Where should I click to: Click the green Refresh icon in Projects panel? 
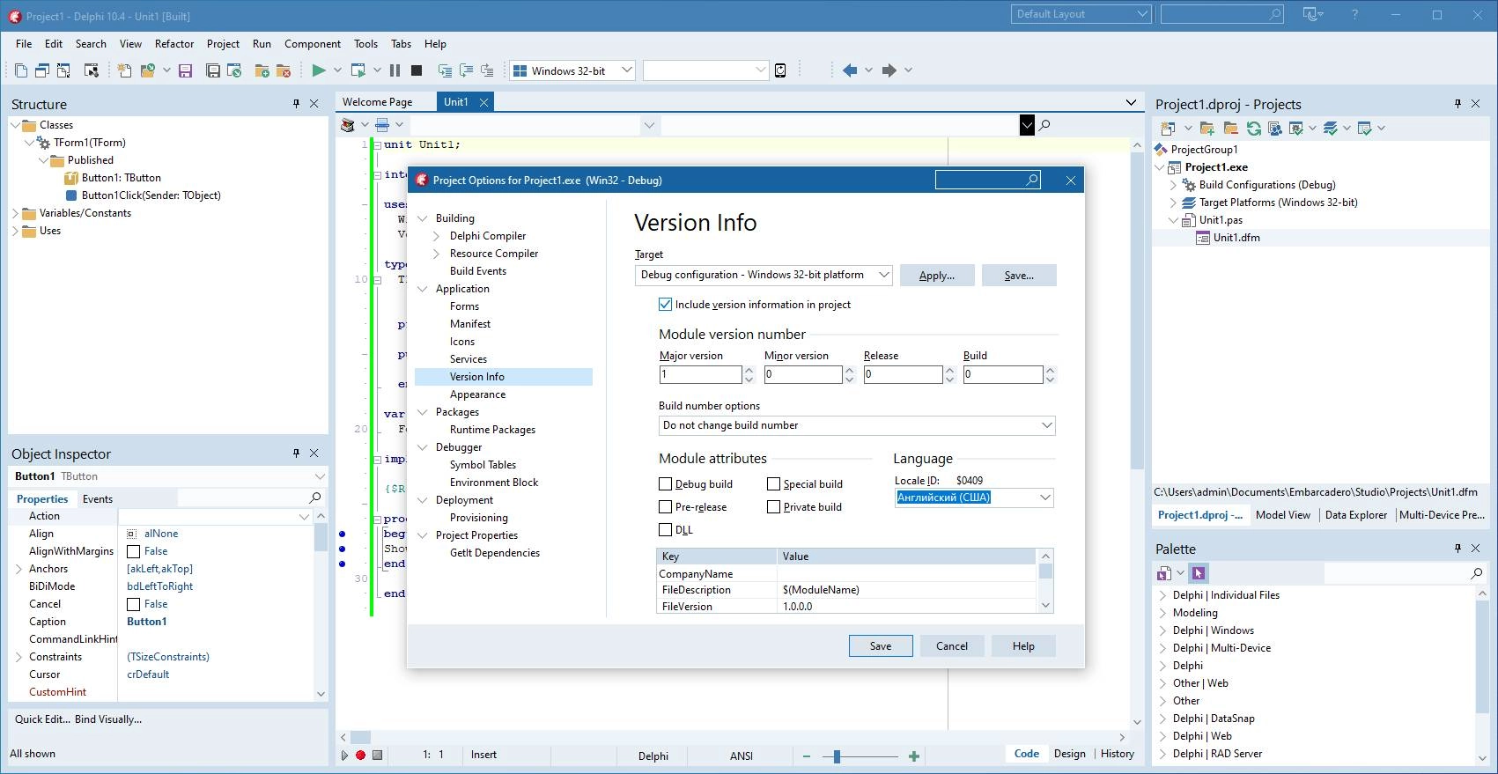(1254, 128)
